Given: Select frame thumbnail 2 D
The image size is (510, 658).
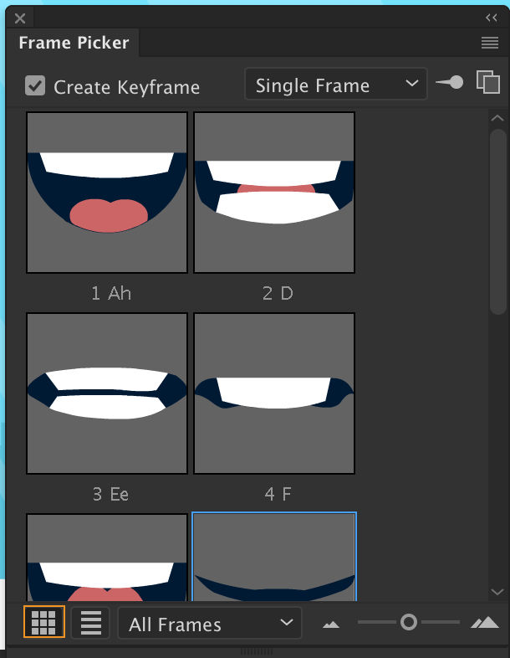Looking at the screenshot, I should 274,193.
